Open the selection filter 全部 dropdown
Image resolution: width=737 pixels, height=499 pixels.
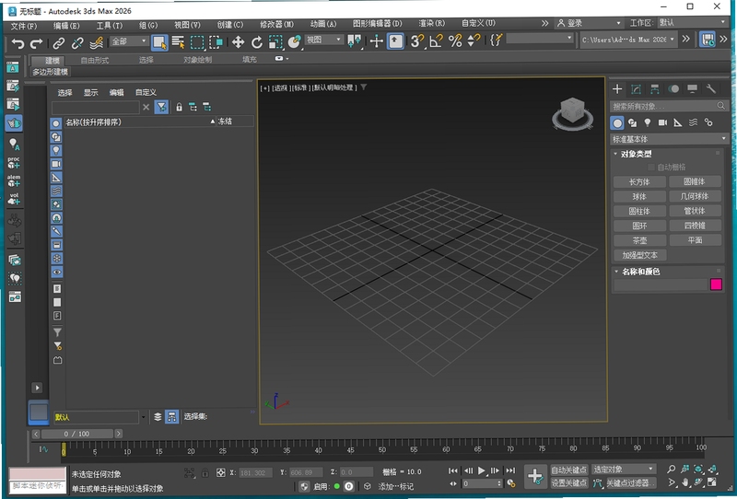129,41
